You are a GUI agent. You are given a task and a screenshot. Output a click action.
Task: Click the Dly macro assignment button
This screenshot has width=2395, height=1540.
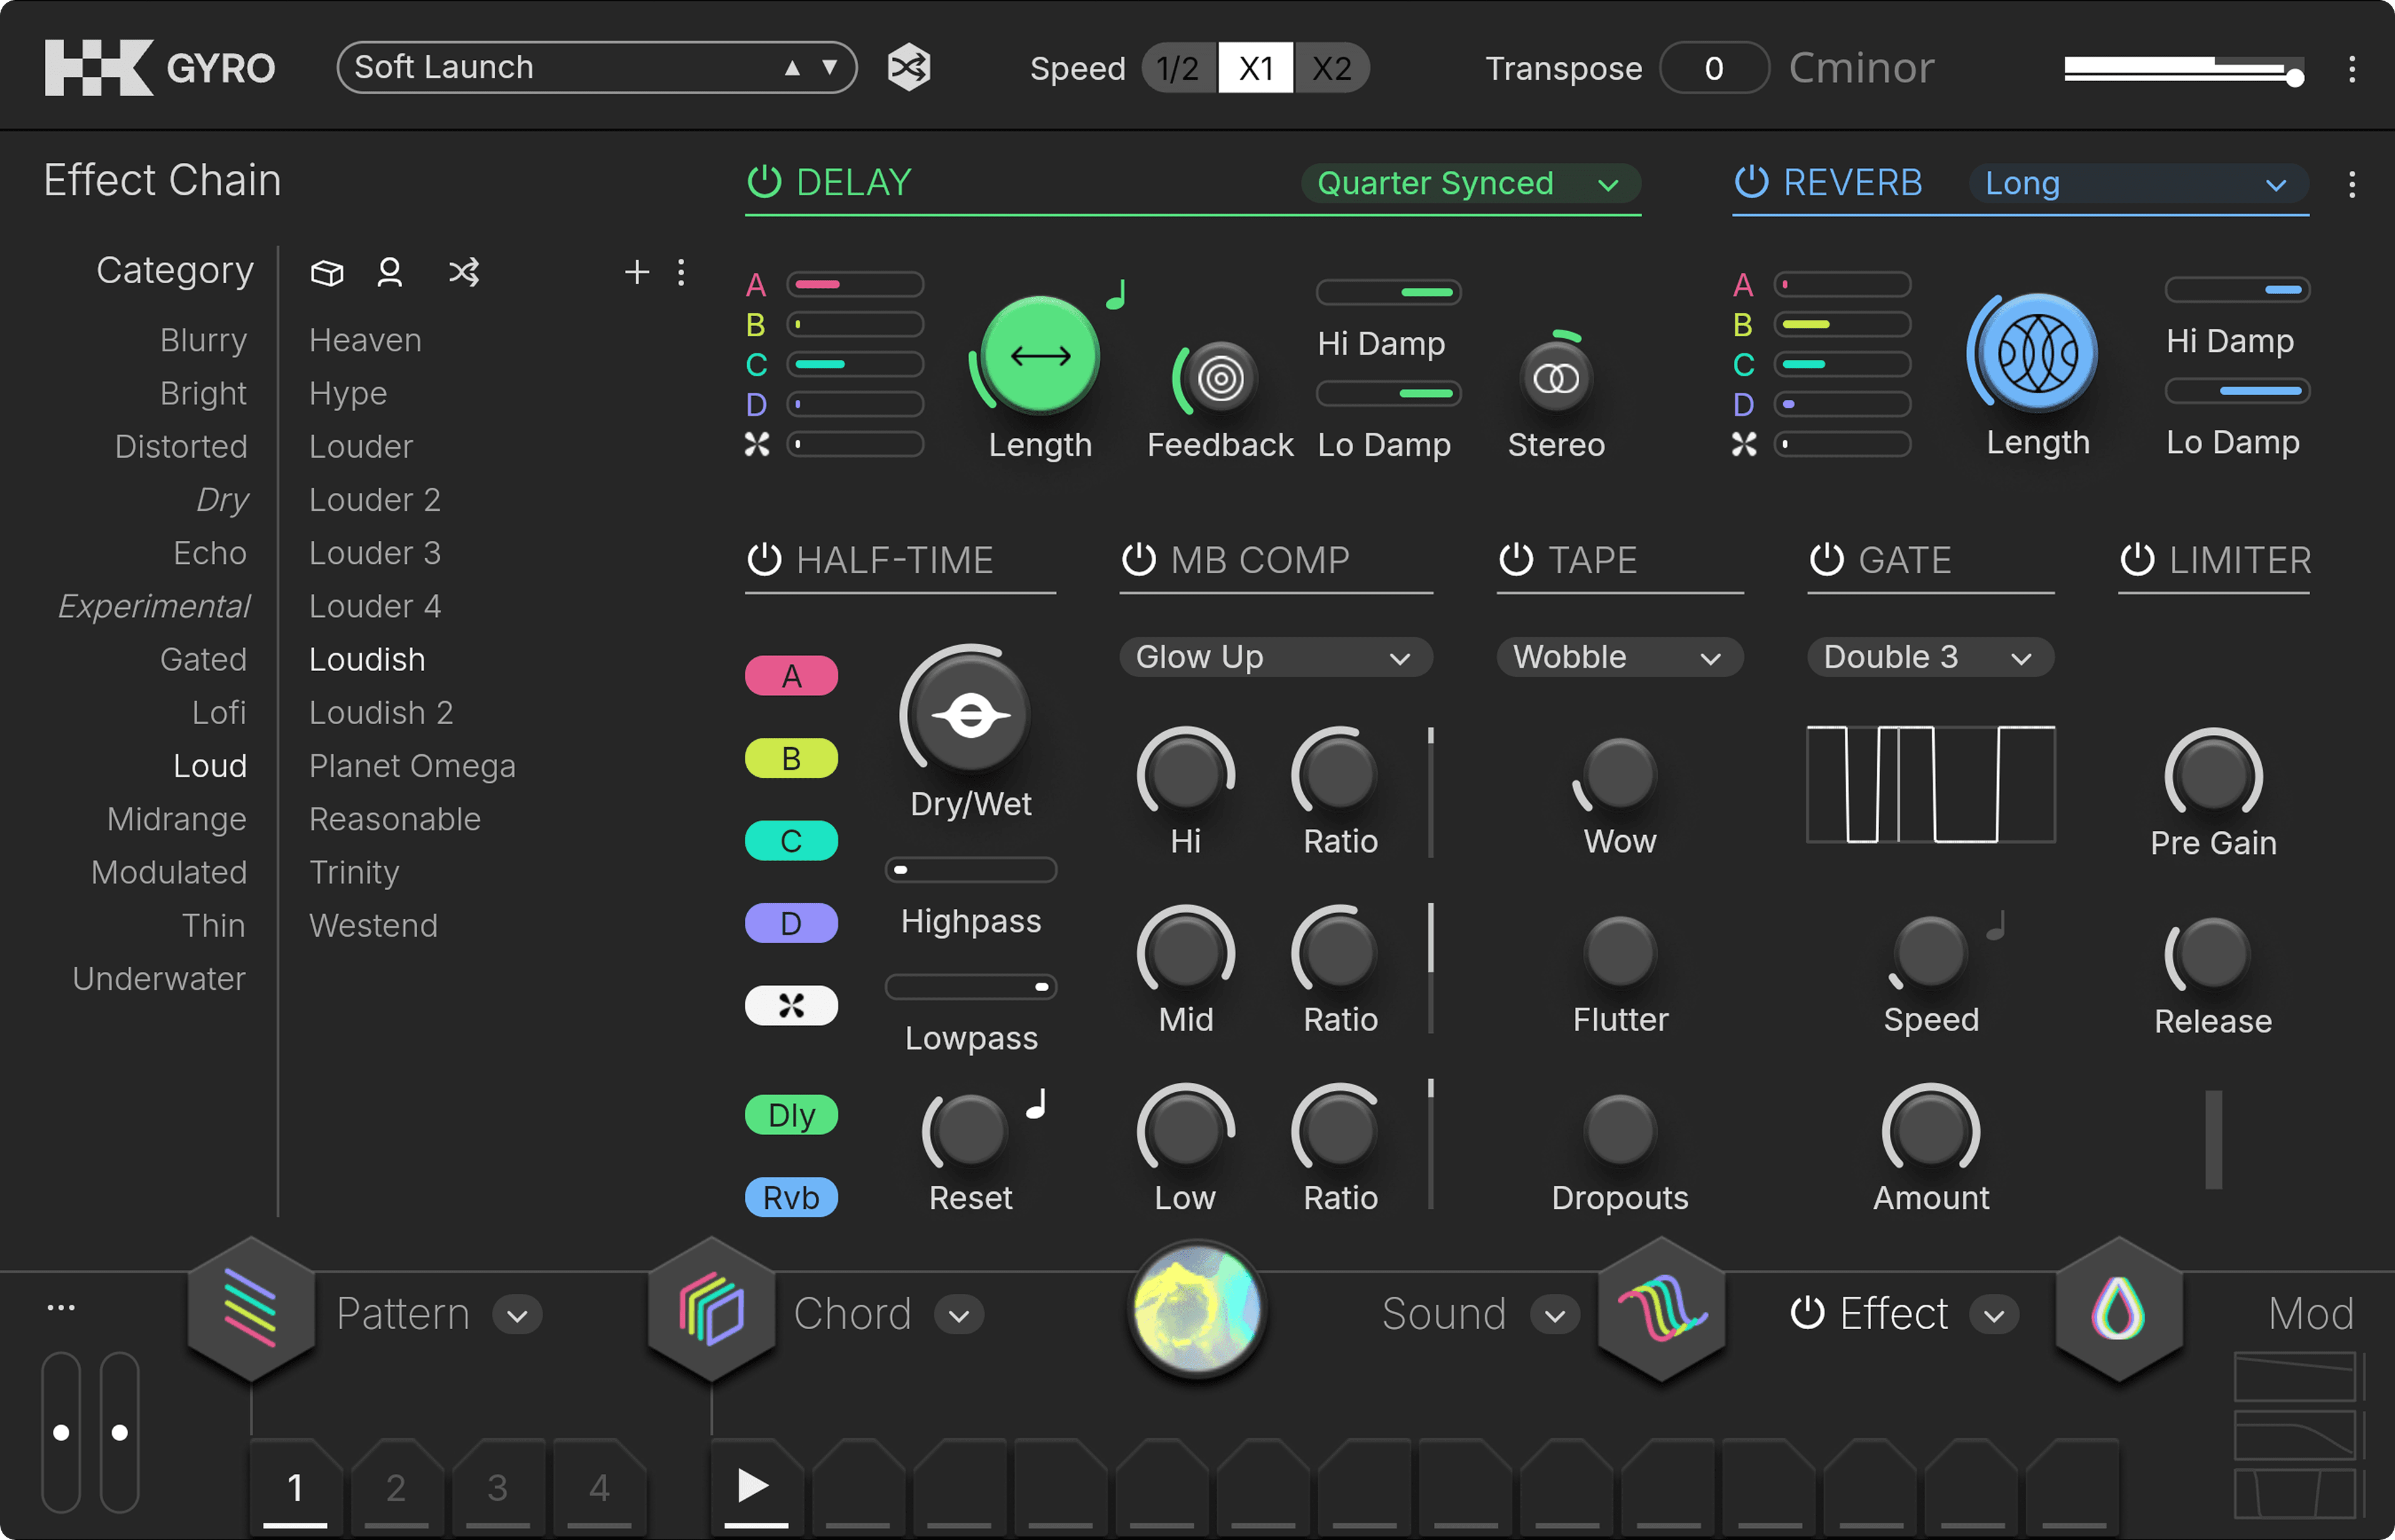pyautogui.click(x=791, y=1115)
